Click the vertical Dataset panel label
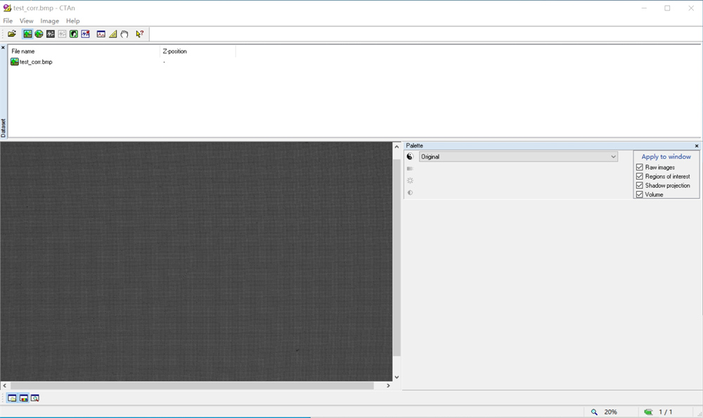The height and width of the screenshot is (418, 703). coord(3,128)
